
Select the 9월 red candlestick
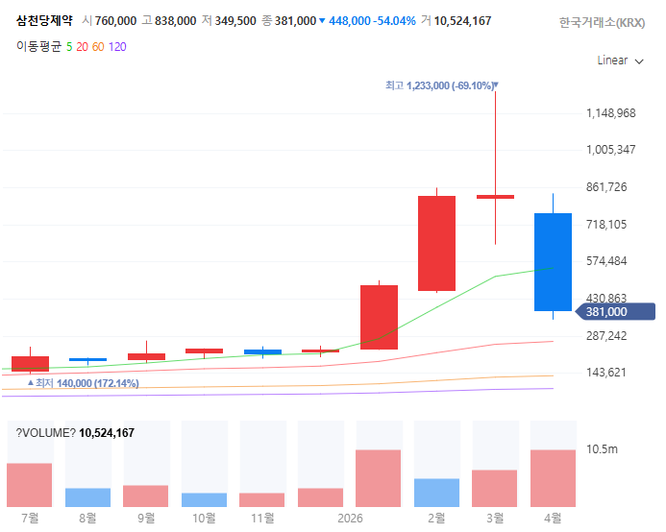click(146, 356)
